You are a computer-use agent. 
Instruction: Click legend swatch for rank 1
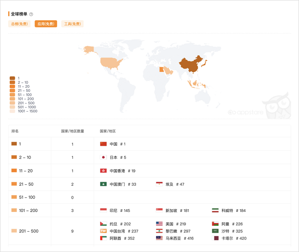[x=12, y=78]
